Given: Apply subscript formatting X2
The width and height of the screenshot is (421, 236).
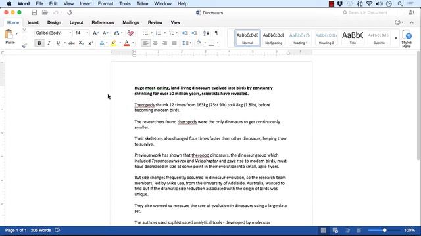Looking at the screenshot, I should click(81, 43).
